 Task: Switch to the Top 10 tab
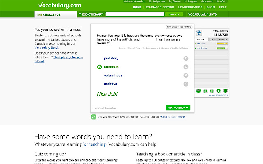pos(213,39)
